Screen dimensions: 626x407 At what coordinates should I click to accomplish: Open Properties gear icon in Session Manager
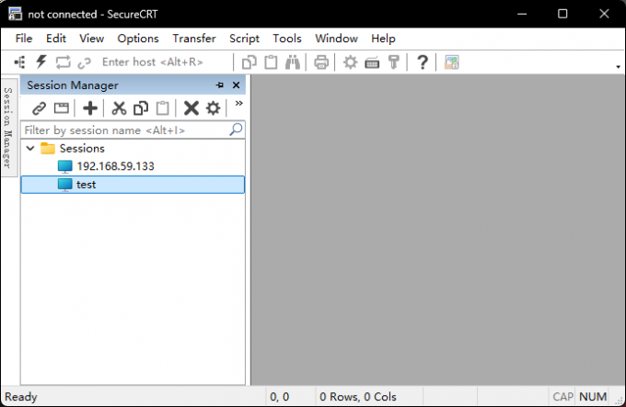tap(214, 107)
